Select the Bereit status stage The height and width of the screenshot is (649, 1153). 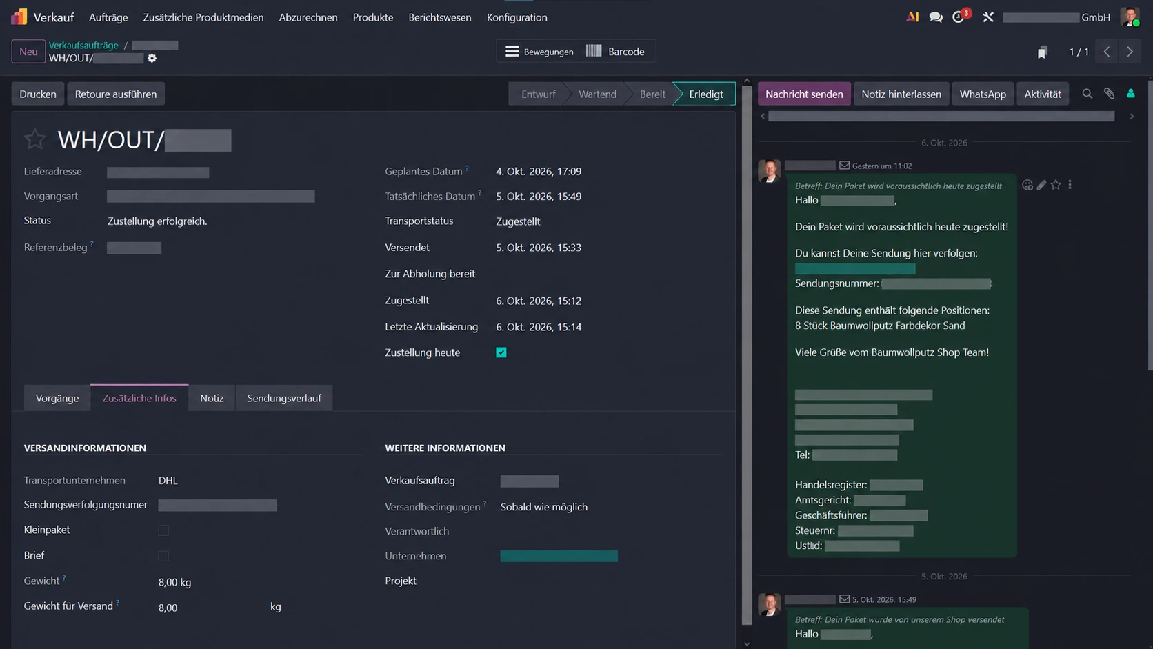point(652,94)
